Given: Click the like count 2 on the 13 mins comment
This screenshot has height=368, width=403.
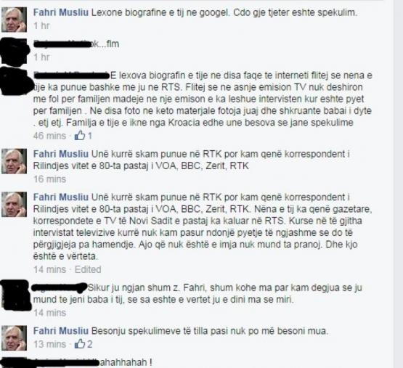Looking at the screenshot, I should 90,344.
